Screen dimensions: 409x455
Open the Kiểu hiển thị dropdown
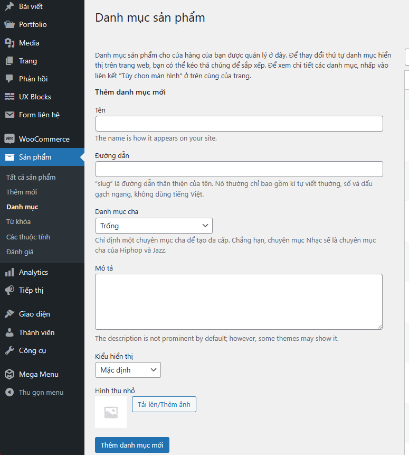click(128, 370)
